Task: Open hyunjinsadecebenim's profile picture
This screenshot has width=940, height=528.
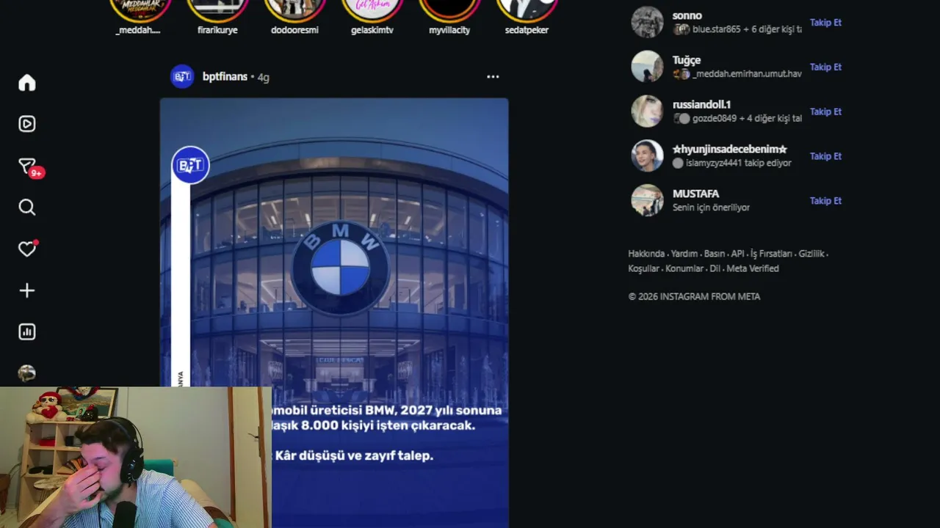Action: click(647, 155)
